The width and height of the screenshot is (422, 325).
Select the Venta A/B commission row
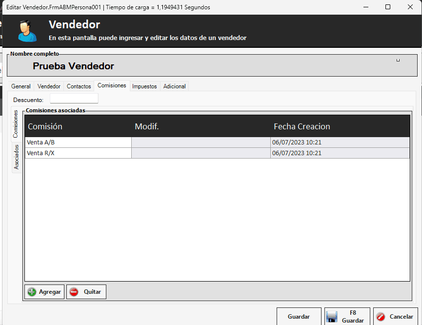click(x=78, y=142)
